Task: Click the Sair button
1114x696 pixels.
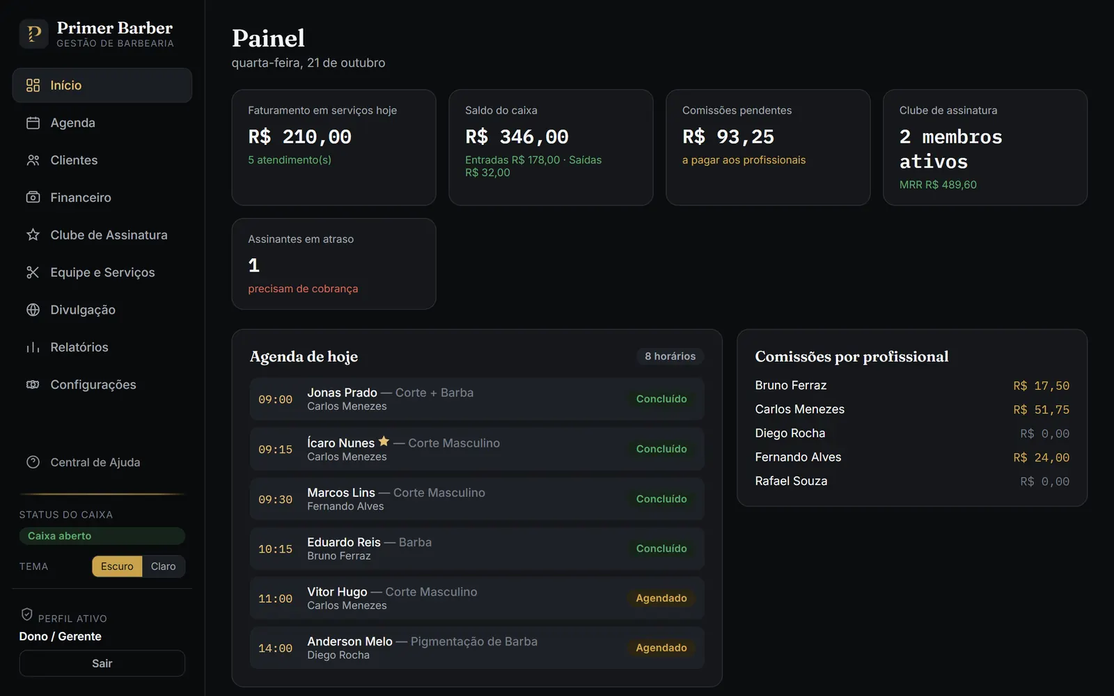Action: point(102,663)
